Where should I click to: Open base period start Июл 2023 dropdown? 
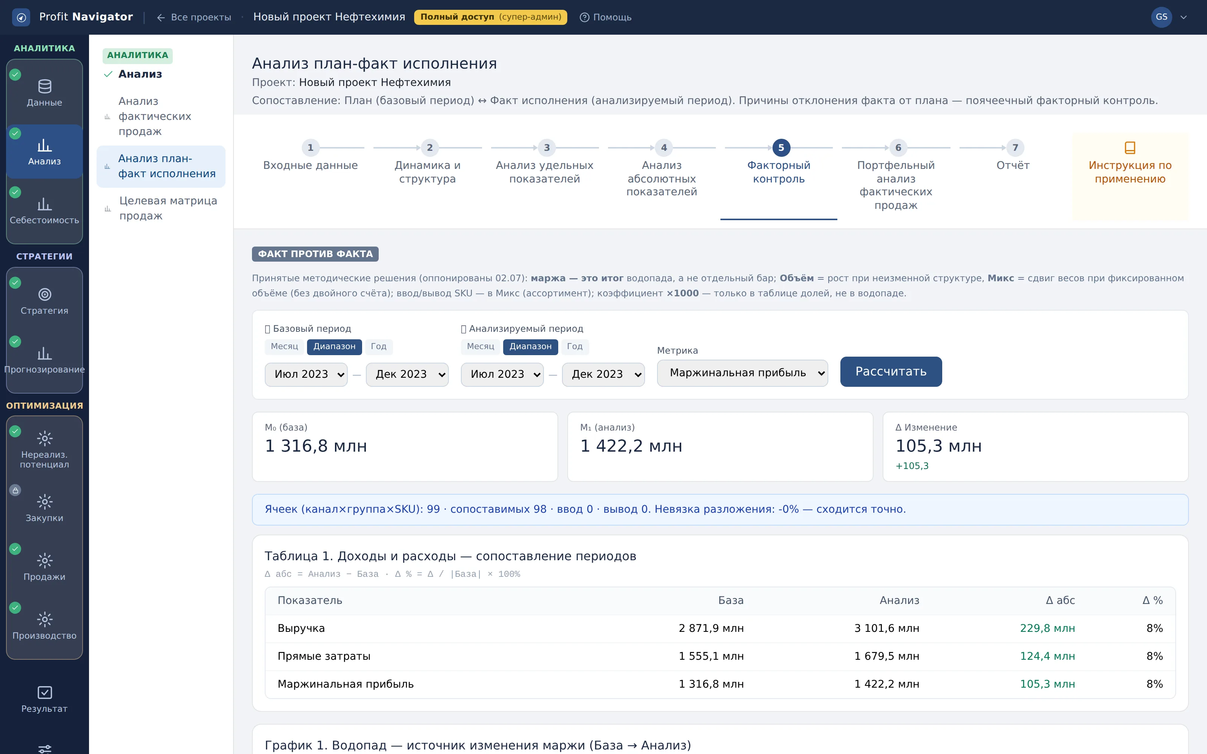[306, 374]
